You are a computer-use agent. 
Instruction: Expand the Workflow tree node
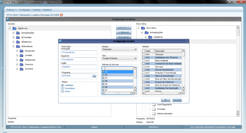click(x=17, y=69)
